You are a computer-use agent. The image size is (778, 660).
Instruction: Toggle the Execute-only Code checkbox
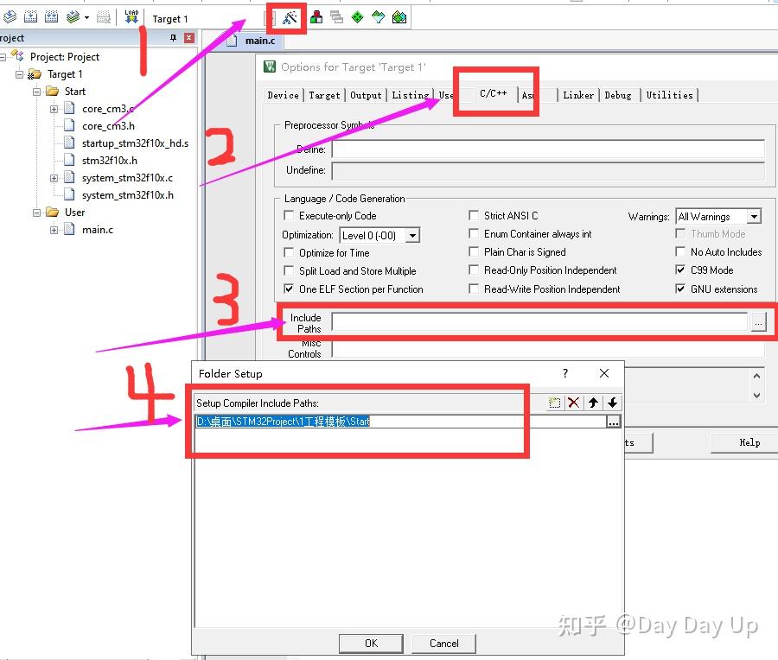288,215
